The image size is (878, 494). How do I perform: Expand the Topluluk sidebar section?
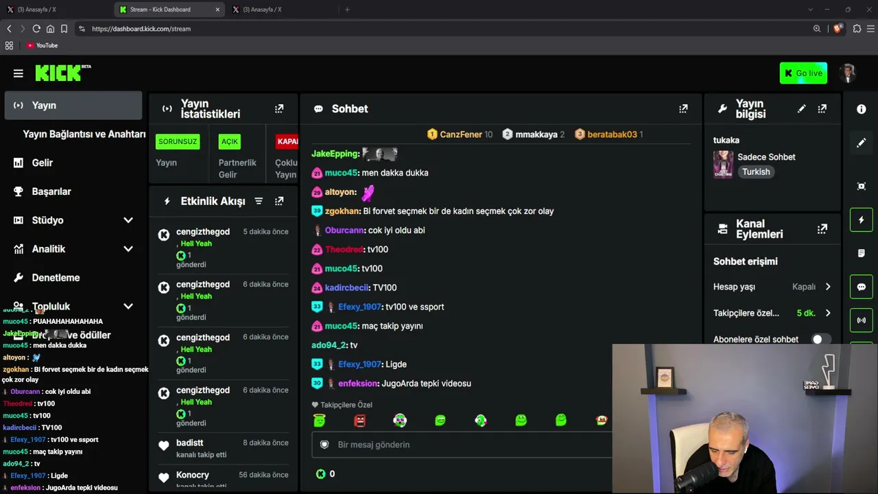point(128,307)
